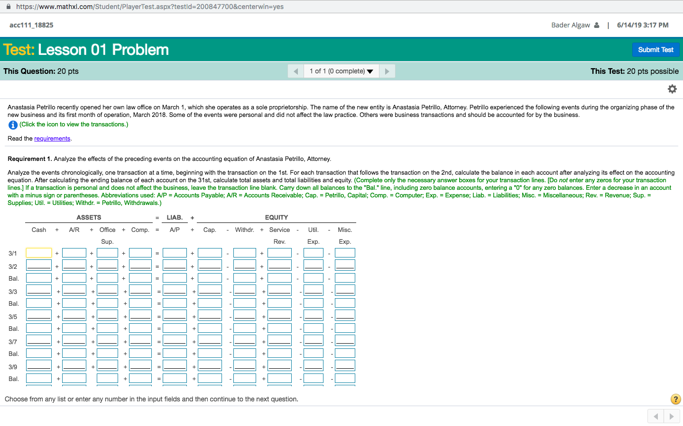
Task: Click the Cap. input field for 3/1
Action: point(210,253)
